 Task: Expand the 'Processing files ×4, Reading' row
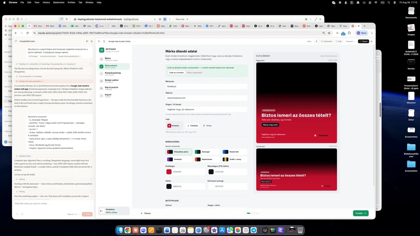[x=54, y=76]
